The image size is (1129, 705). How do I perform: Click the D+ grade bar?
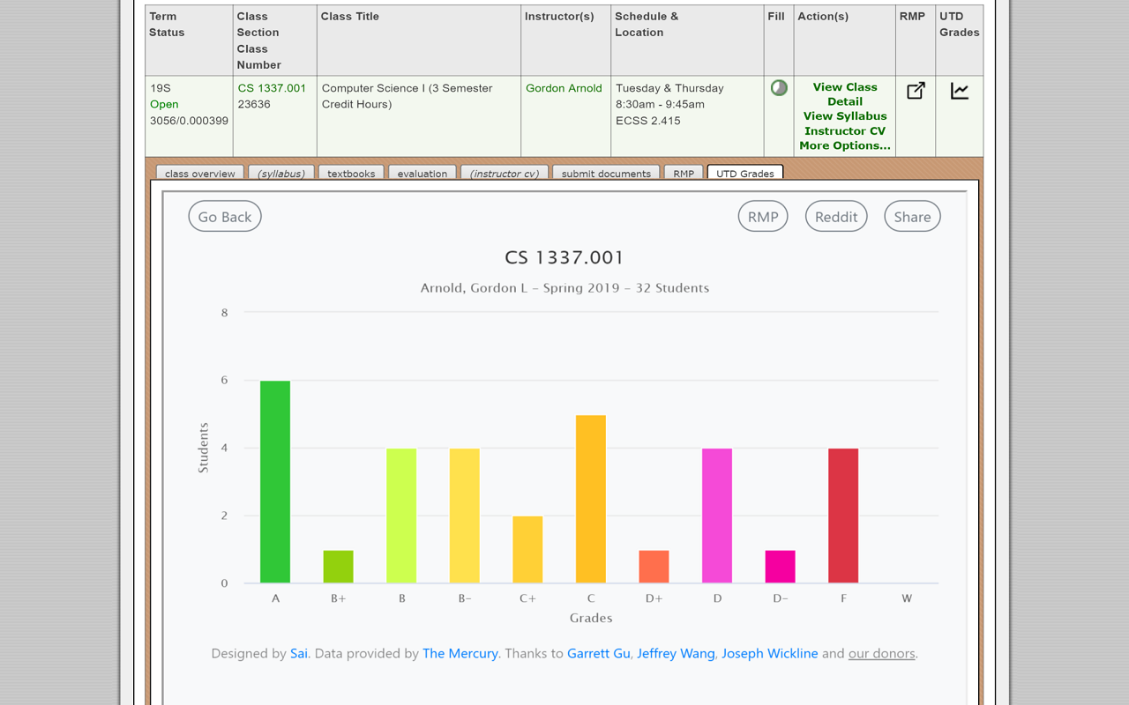654,567
